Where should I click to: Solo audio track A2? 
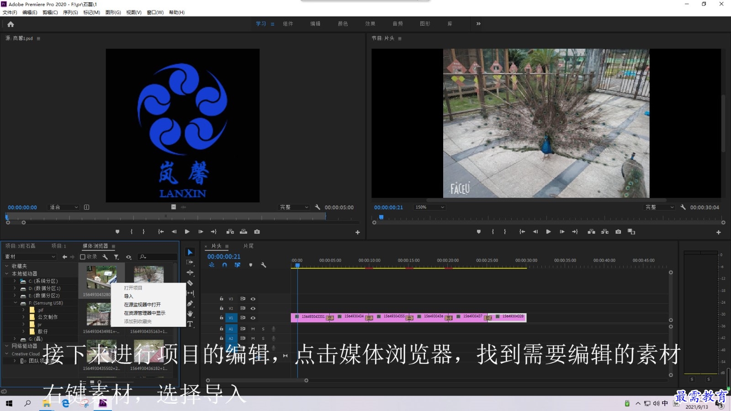pyautogui.click(x=263, y=338)
